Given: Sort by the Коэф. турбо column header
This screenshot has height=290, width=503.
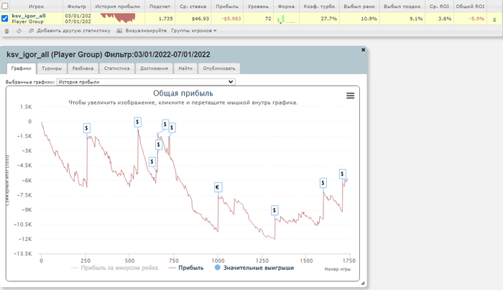Looking at the screenshot, I should pos(319,6).
